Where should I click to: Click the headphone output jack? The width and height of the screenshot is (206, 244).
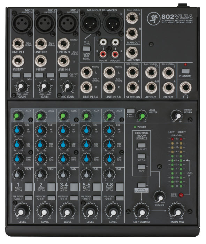coord(185,87)
